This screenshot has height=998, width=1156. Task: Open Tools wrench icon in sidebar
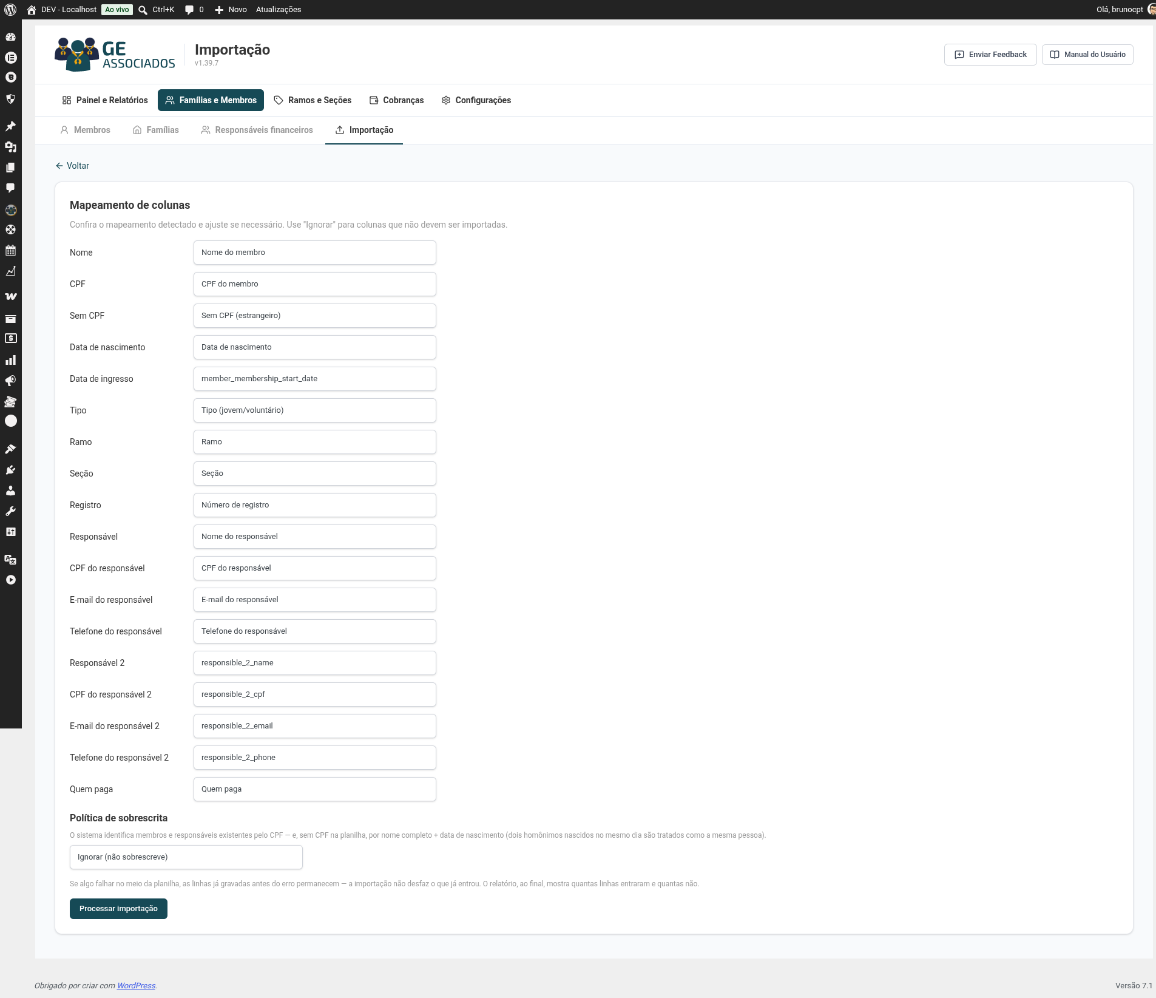tap(10, 511)
